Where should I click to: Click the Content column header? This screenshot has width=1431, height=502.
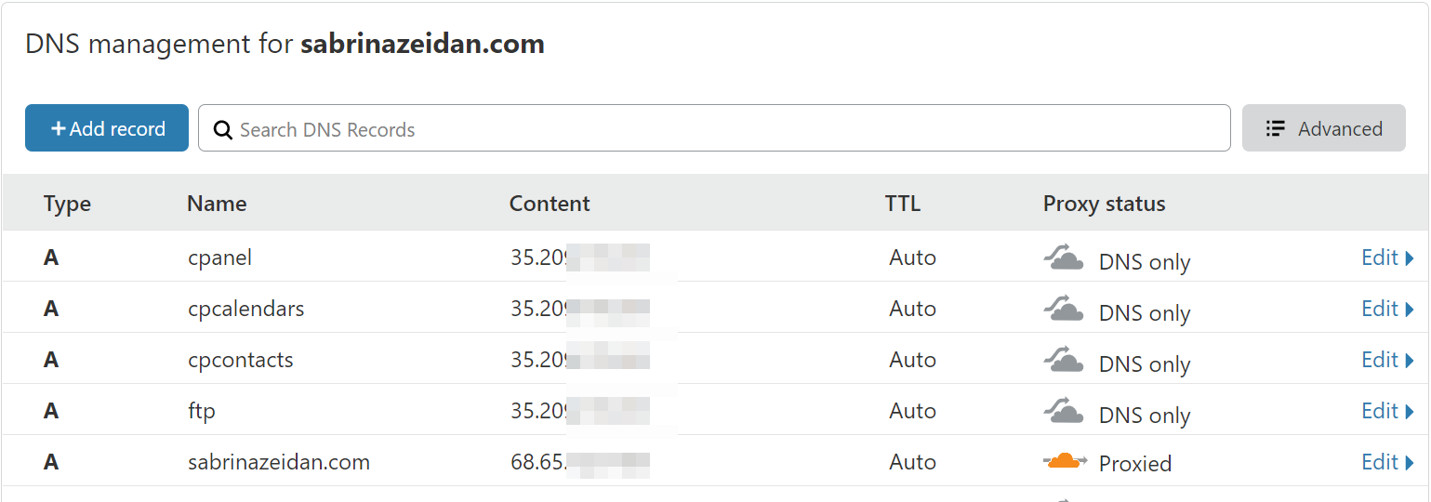point(550,204)
